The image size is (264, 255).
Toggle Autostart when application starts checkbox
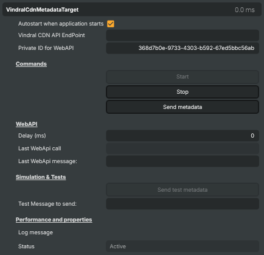click(x=111, y=24)
